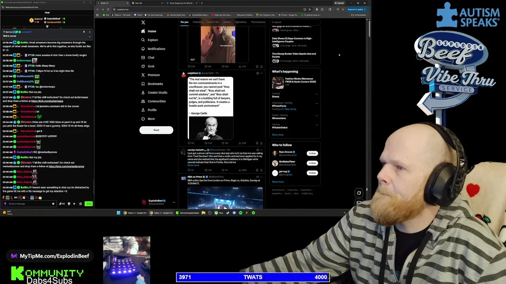506x284 pixels.
Task: Show more under What's happening
Action: click(x=278, y=135)
